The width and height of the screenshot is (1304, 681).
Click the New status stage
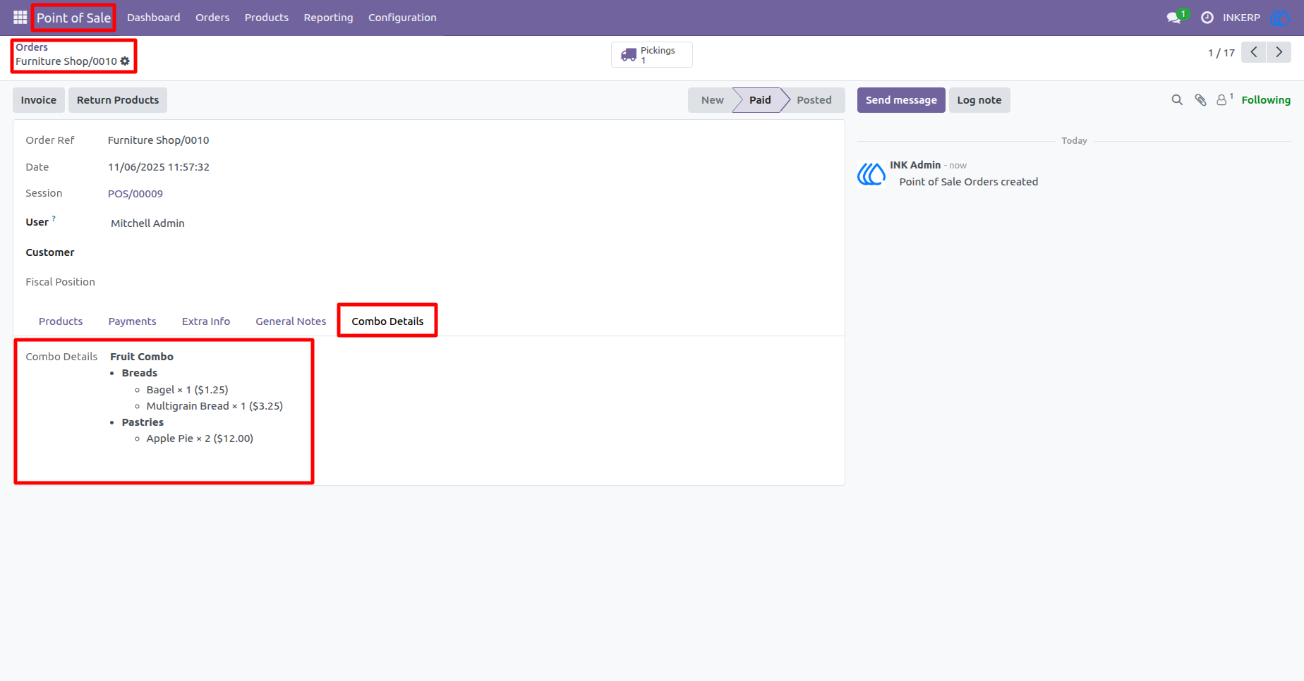712,100
